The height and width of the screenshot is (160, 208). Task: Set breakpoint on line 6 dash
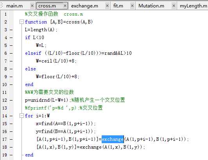point(11,53)
